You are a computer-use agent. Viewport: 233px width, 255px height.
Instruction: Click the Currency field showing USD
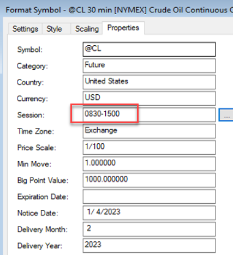click(149, 99)
